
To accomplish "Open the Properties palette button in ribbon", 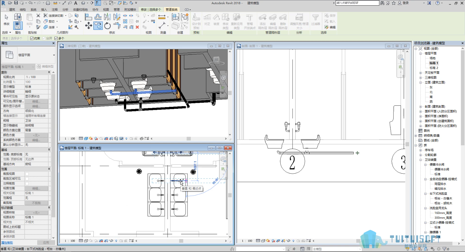I will 18,26.
